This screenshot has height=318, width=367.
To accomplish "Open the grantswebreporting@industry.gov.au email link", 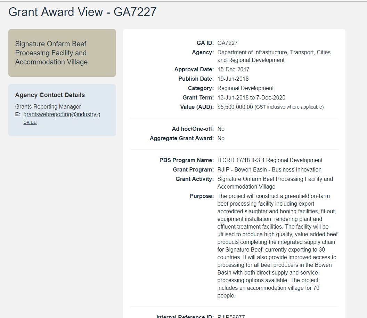I will click(x=62, y=118).
